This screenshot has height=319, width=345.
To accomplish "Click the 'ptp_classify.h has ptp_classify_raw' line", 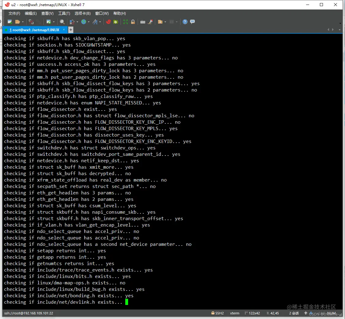I will pyautogui.click(x=78, y=96).
